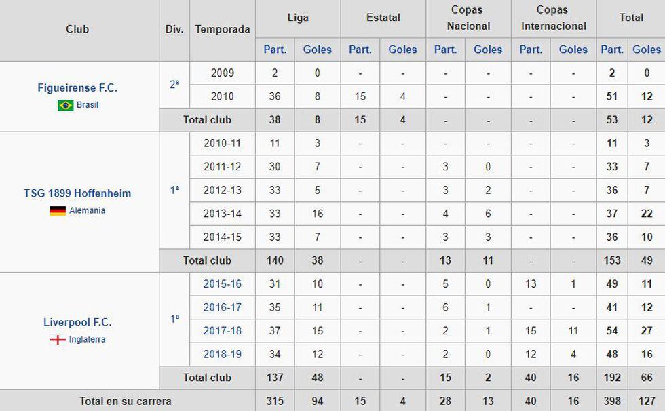The width and height of the screenshot is (665, 411).
Task: Open the 2016-17 season link
Action: [222, 307]
